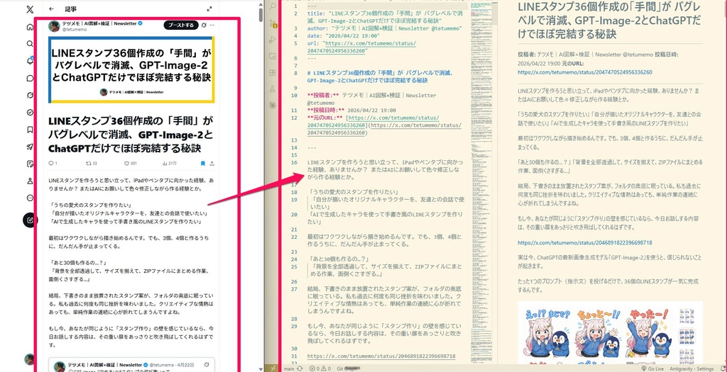Screen dimensions: 727x372
Task: Open Notifications bell in X sidebar
Action: pyautogui.click(x=30, y=61)
